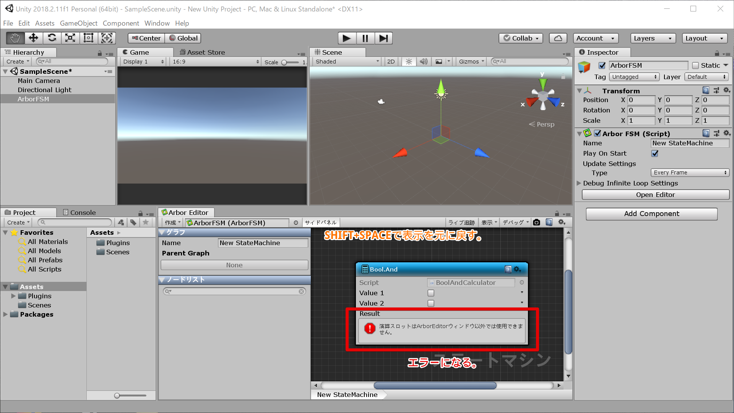Viewport: 734px width, 413px height.
Task: Select the Component menu item
Action: coord(120,23)
